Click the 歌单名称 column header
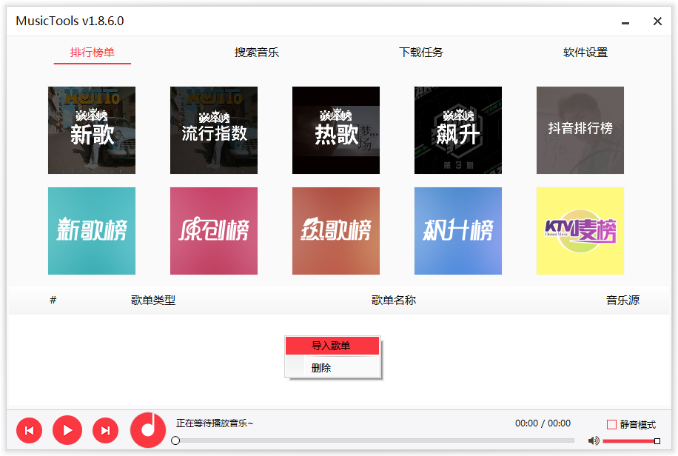678x456 pixels. (x=394, y=301)
